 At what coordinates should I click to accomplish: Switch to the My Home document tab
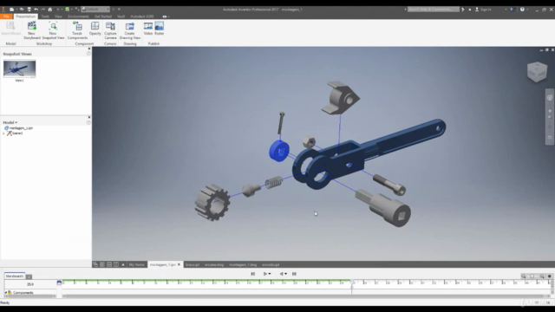pos(137,264)
